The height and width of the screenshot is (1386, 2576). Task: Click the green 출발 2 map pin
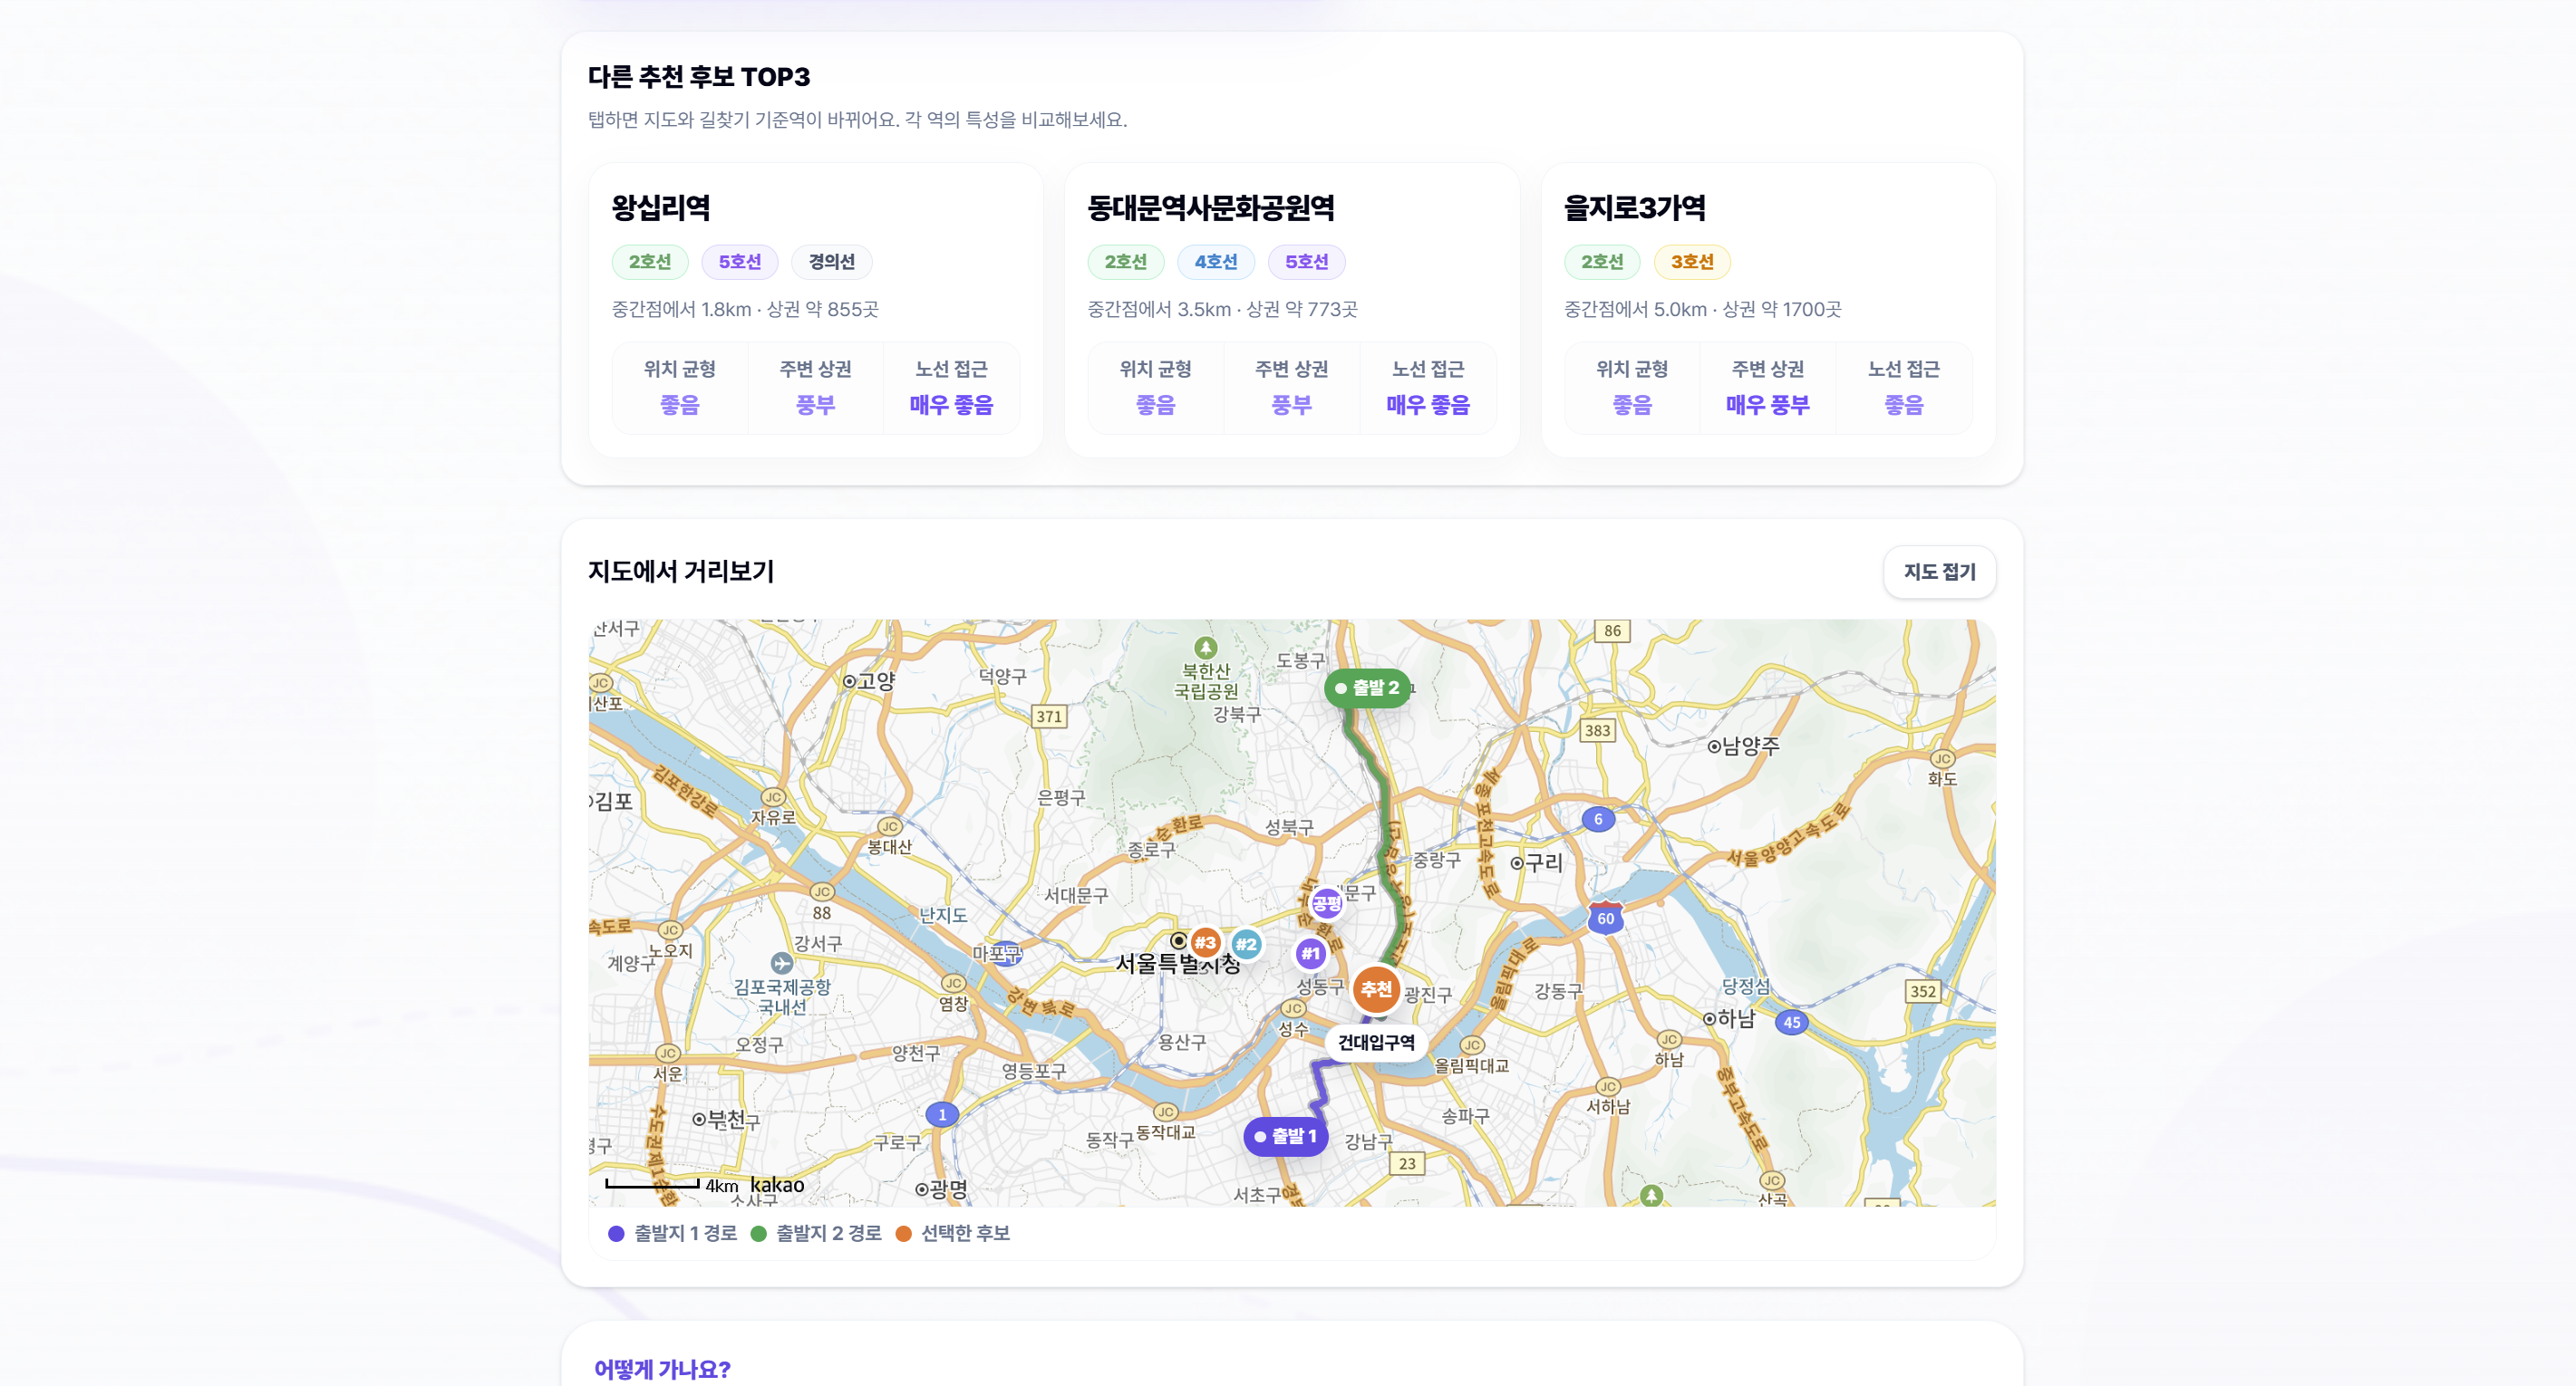coord(1367,688)
